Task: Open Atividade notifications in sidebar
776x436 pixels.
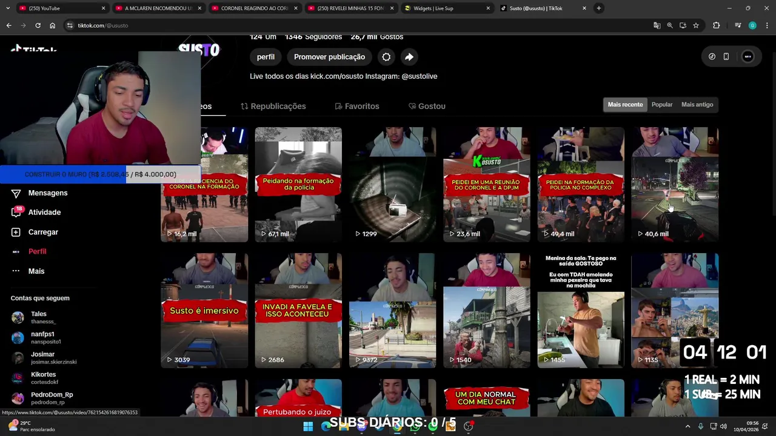Action: click(x=36, y=213)
